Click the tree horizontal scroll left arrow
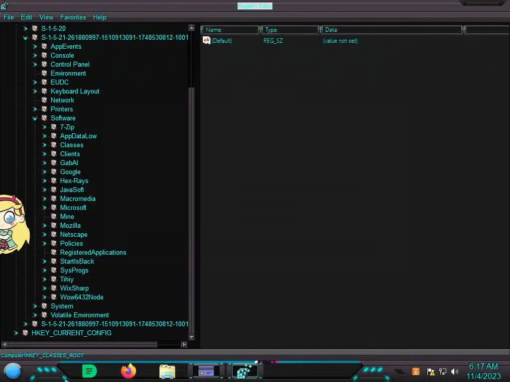This screenshot has width=510, height=382. (x=4, y=344)
